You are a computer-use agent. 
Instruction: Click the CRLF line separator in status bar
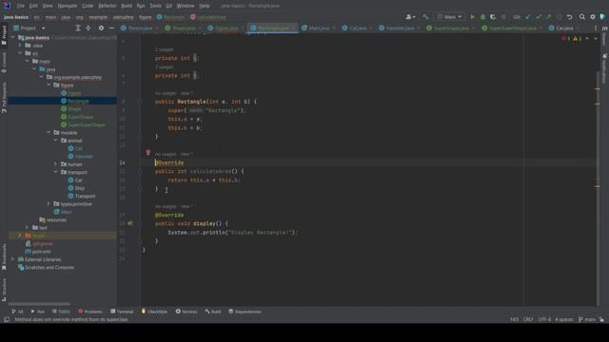click(528, 319)
